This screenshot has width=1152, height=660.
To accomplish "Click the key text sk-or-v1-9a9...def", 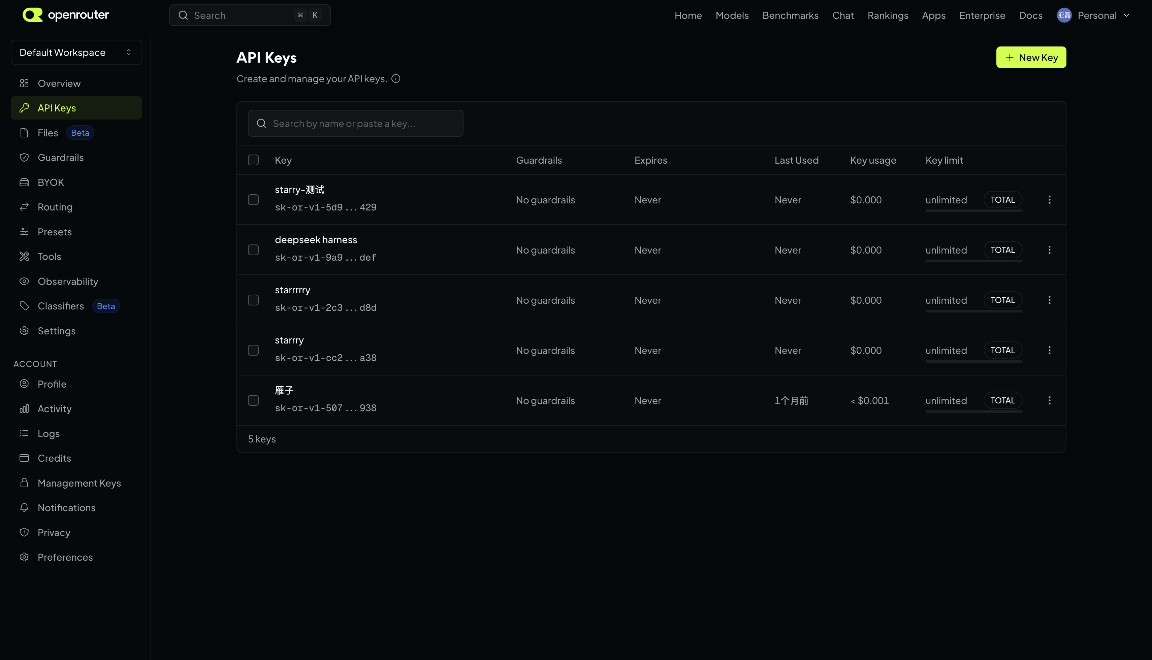I will point(325,258).
